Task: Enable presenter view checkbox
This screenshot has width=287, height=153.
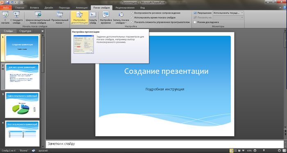Action: tap(195, 22)
